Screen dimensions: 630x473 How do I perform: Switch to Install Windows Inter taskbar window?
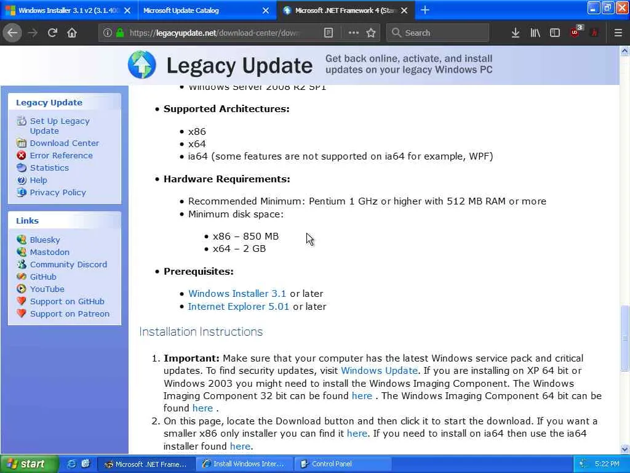click(x=245, y=464)
